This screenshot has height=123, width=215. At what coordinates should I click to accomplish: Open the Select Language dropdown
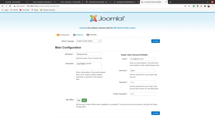pos(89,41)
